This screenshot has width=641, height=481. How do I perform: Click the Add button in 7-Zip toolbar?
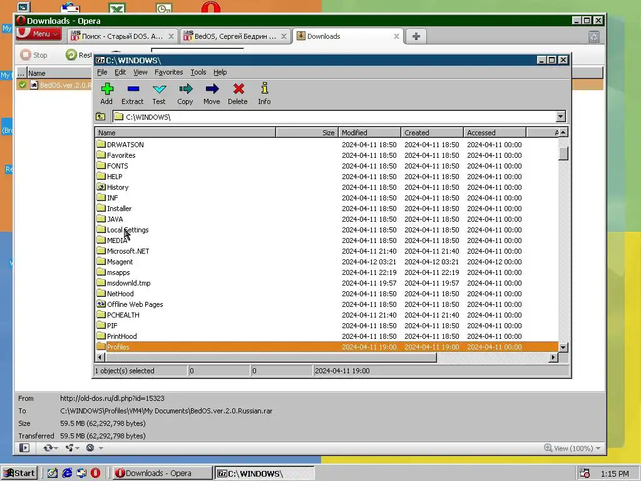pos(106,94)
